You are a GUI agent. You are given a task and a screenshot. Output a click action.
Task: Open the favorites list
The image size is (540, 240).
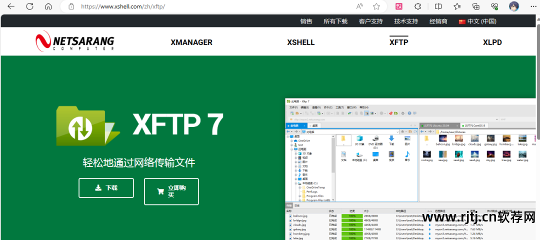pos(457,6)
